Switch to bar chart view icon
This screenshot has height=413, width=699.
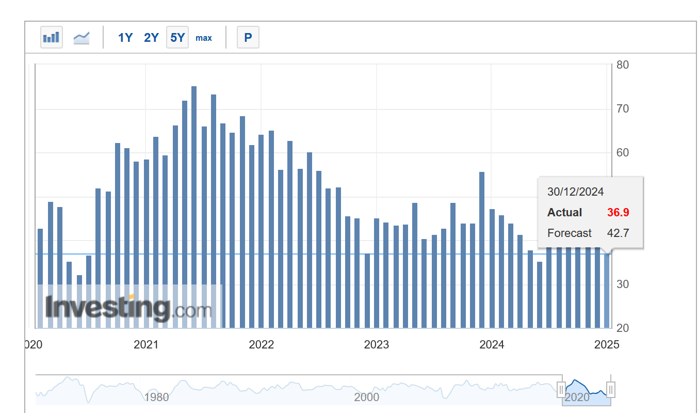tap(52, 37)
